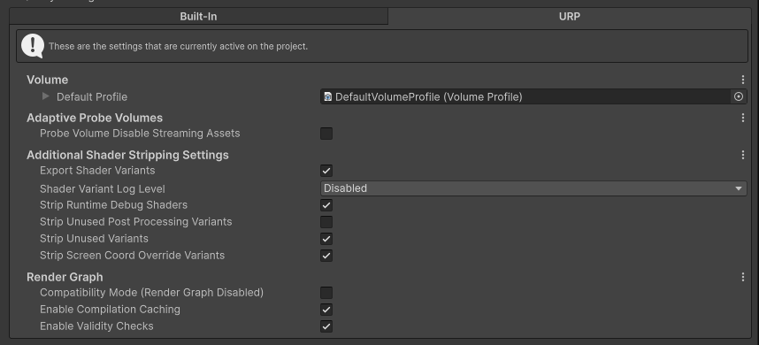The width and height of the screenshot is (759, 345).
Task: Open the Volume section kebab menu
Action: [742, 80]
